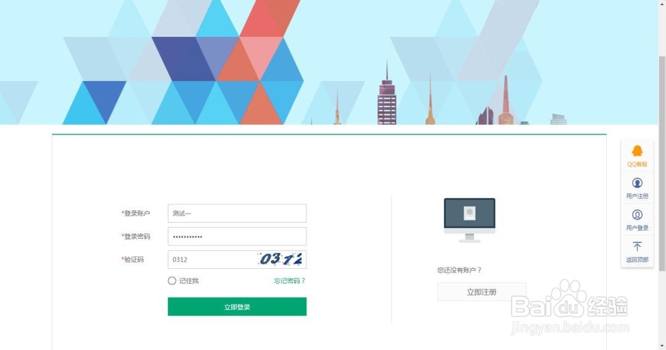This screenshot has width=666, height=350.
Task: Click the QQ客服 label text
Action: [x=637, y=164]
